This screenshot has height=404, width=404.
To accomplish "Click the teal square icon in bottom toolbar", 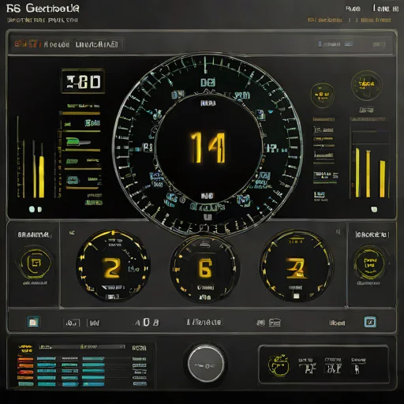I will [x=33, y=322].
